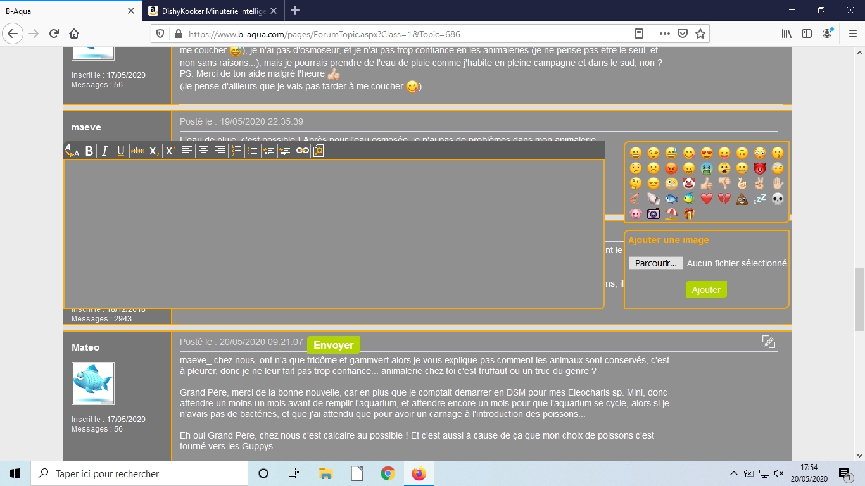Apply strikethrough formatting
Image resolution: width=865 pixels, height=486 pixels.
coord(137,151)
